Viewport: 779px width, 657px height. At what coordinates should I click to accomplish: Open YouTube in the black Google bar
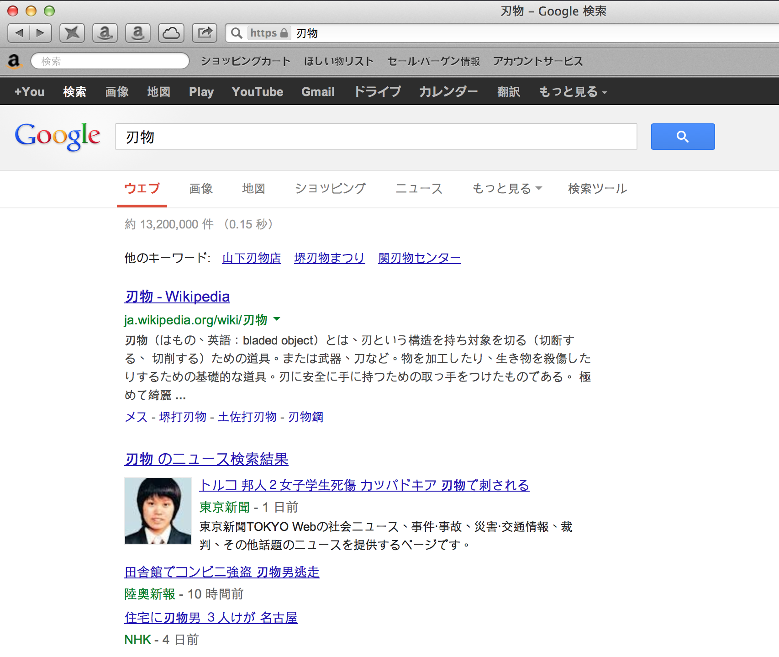(258, 92)
